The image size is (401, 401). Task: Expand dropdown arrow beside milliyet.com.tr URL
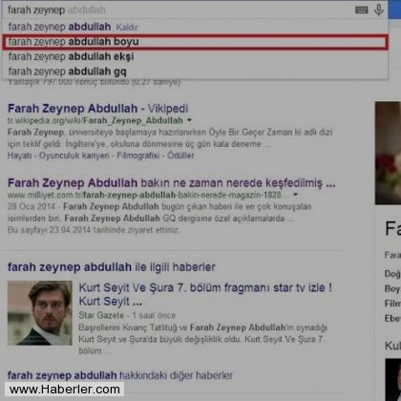point(296,195)
